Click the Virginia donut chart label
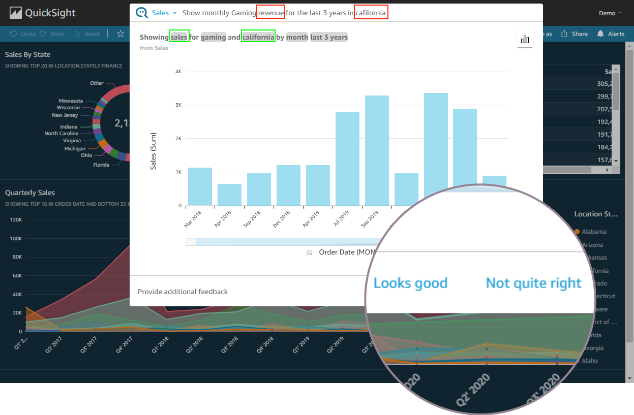 click(72, 141)
